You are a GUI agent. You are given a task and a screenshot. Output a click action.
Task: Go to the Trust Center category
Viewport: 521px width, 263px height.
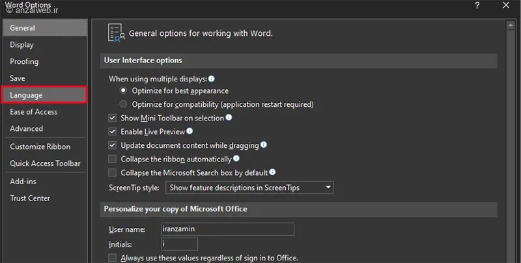(30, 199)
